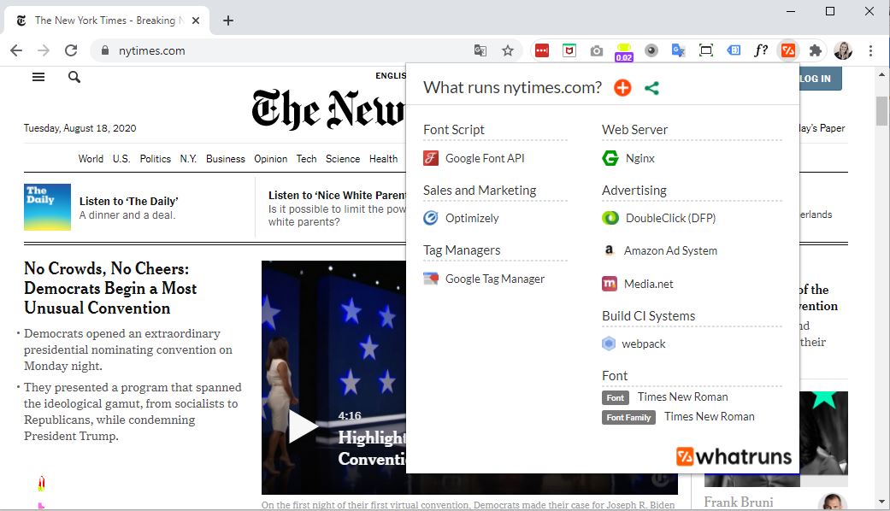Click the browser back arrow
Viewport: 890px width, 511px height.
[16, 50]
